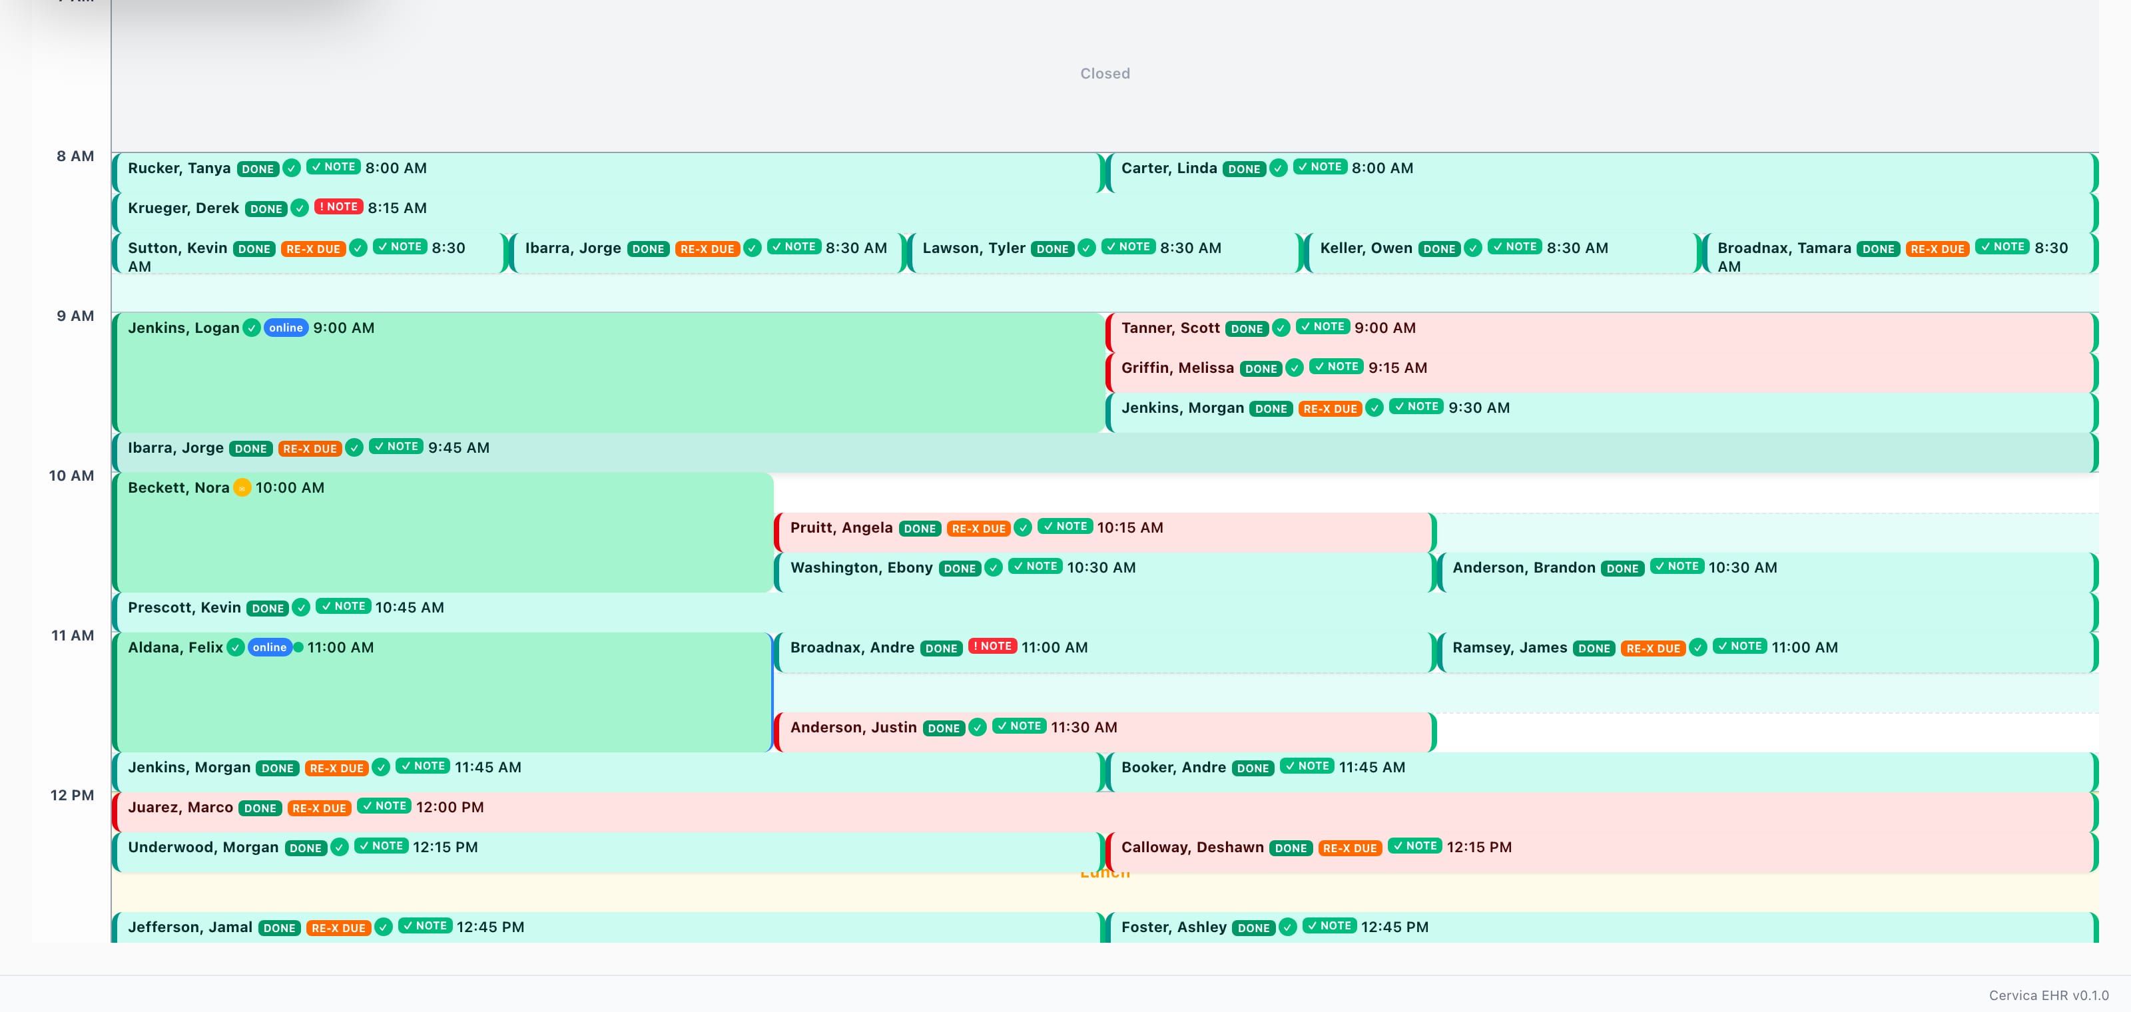Viewport: 2131px width, 1012px height.
Task: Click check icon on Ramsey, James appointment
Action: 1697,647
